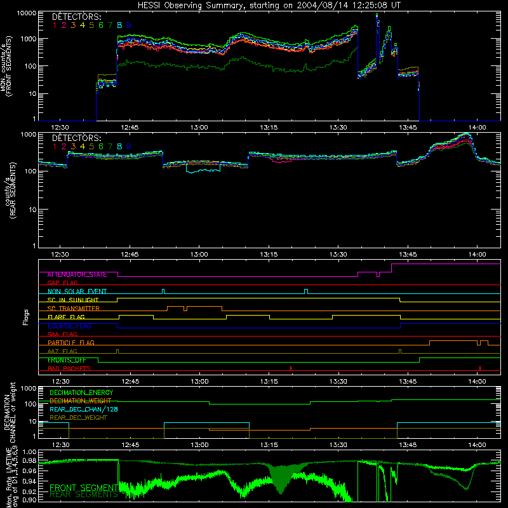Click detector 5 in the rear segments legend
The width and height of the screenshot is (508, 508).
coord(91,147)
